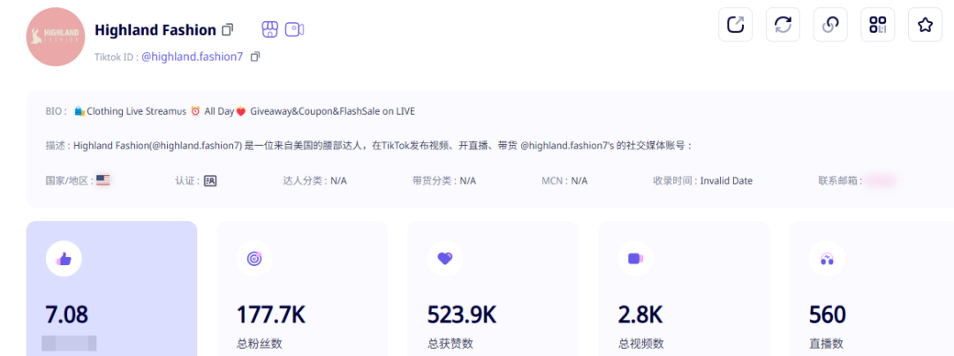
Task: Click the 523.9K total likes value
Action: 462,314
